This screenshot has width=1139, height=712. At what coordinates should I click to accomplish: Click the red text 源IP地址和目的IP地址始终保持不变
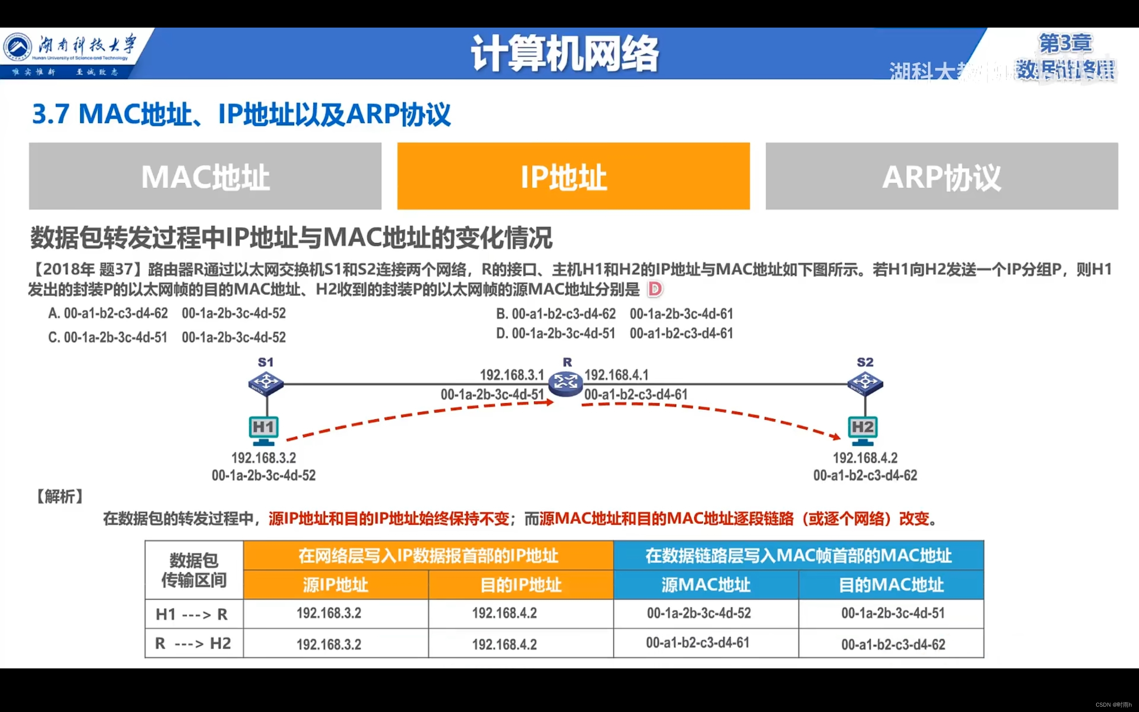point(389,518)
